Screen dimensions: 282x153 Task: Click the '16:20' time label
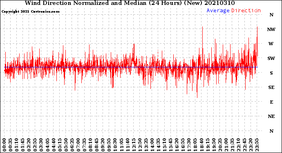pyautogui.click(x=177, y=145)
